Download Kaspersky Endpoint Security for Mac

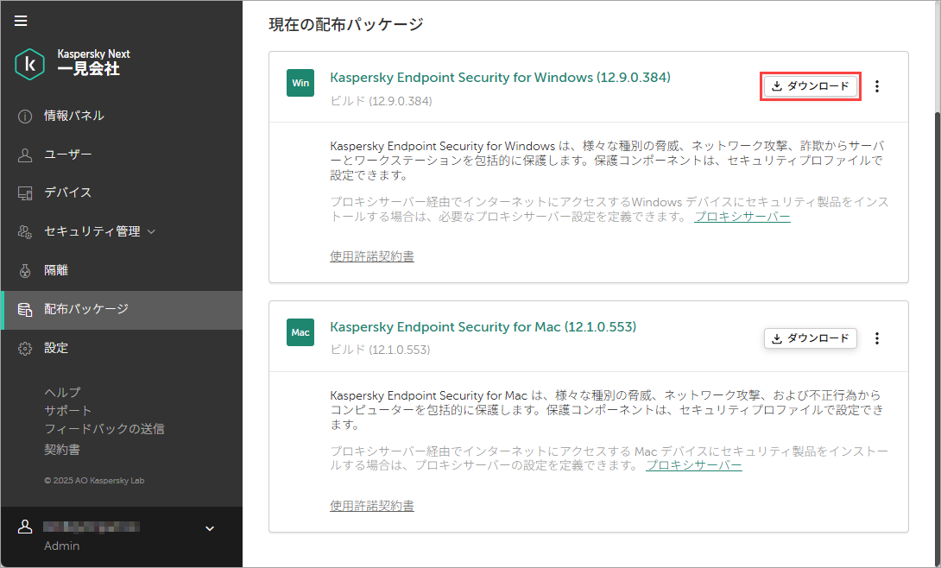(810, 338)
